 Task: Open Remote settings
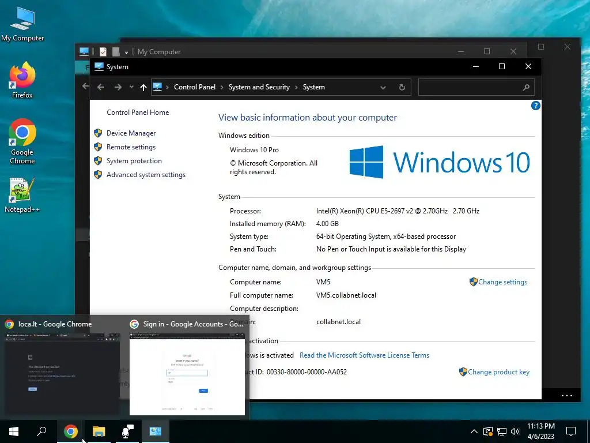pyautogui.click(x=131, y=147)
